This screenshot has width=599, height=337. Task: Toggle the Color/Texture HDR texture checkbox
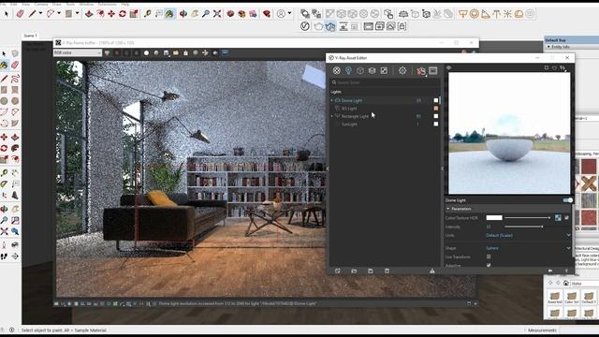click(x=566, y=218)
